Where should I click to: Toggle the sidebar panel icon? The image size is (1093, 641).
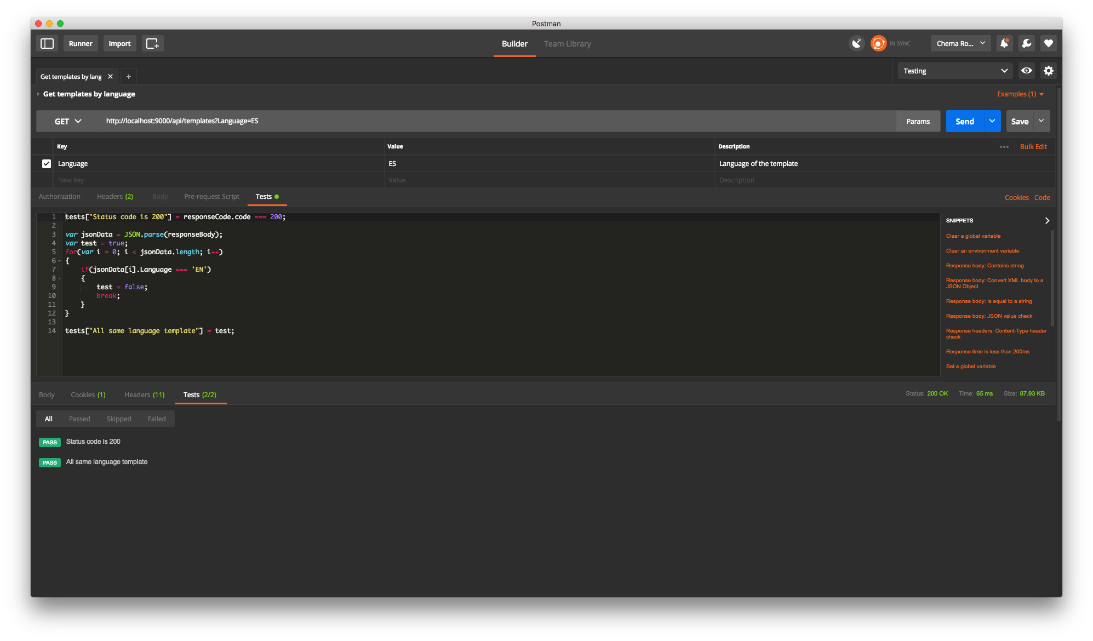click(47, 43)
